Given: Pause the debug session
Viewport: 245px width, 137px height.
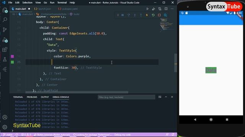Looking at the screenshot, I should [x=122, y=15].
